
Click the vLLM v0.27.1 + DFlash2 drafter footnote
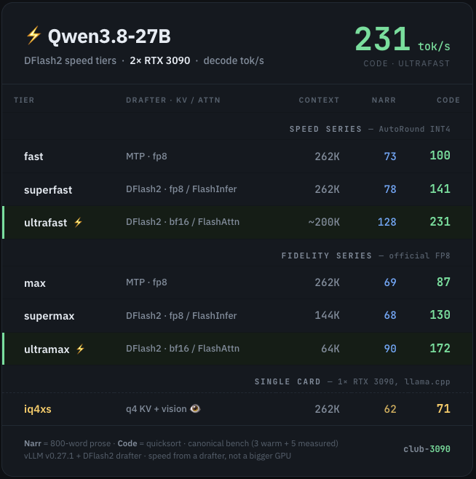pos(157,456)
